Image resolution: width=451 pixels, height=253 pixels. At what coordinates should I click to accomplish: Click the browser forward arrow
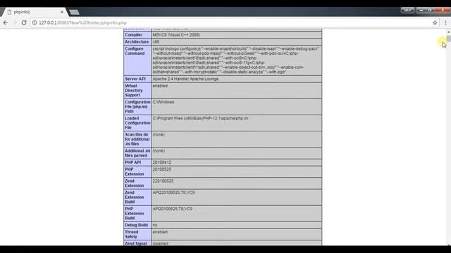(x=15, y=22)
